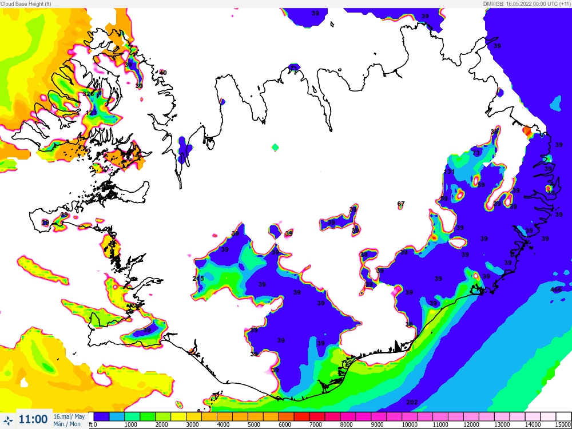
Task: Click the weather service logo icon
Action: point(8,420)
